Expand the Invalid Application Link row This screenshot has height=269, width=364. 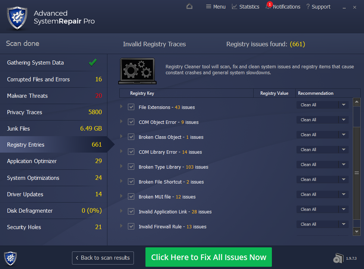click(121, 211)
